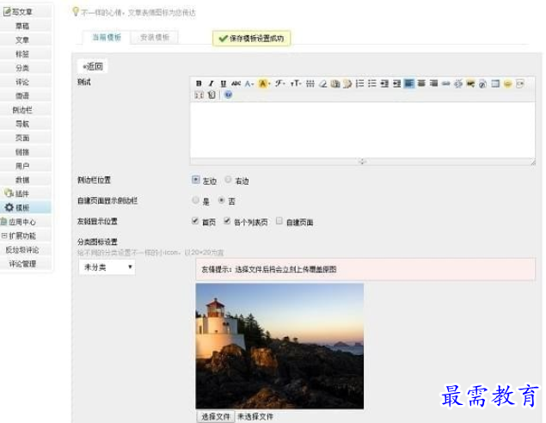Toggle bold in the editor toolbar
Image resolution: width=546 pixels, height=423 pixels.
[x=199, y=83]
